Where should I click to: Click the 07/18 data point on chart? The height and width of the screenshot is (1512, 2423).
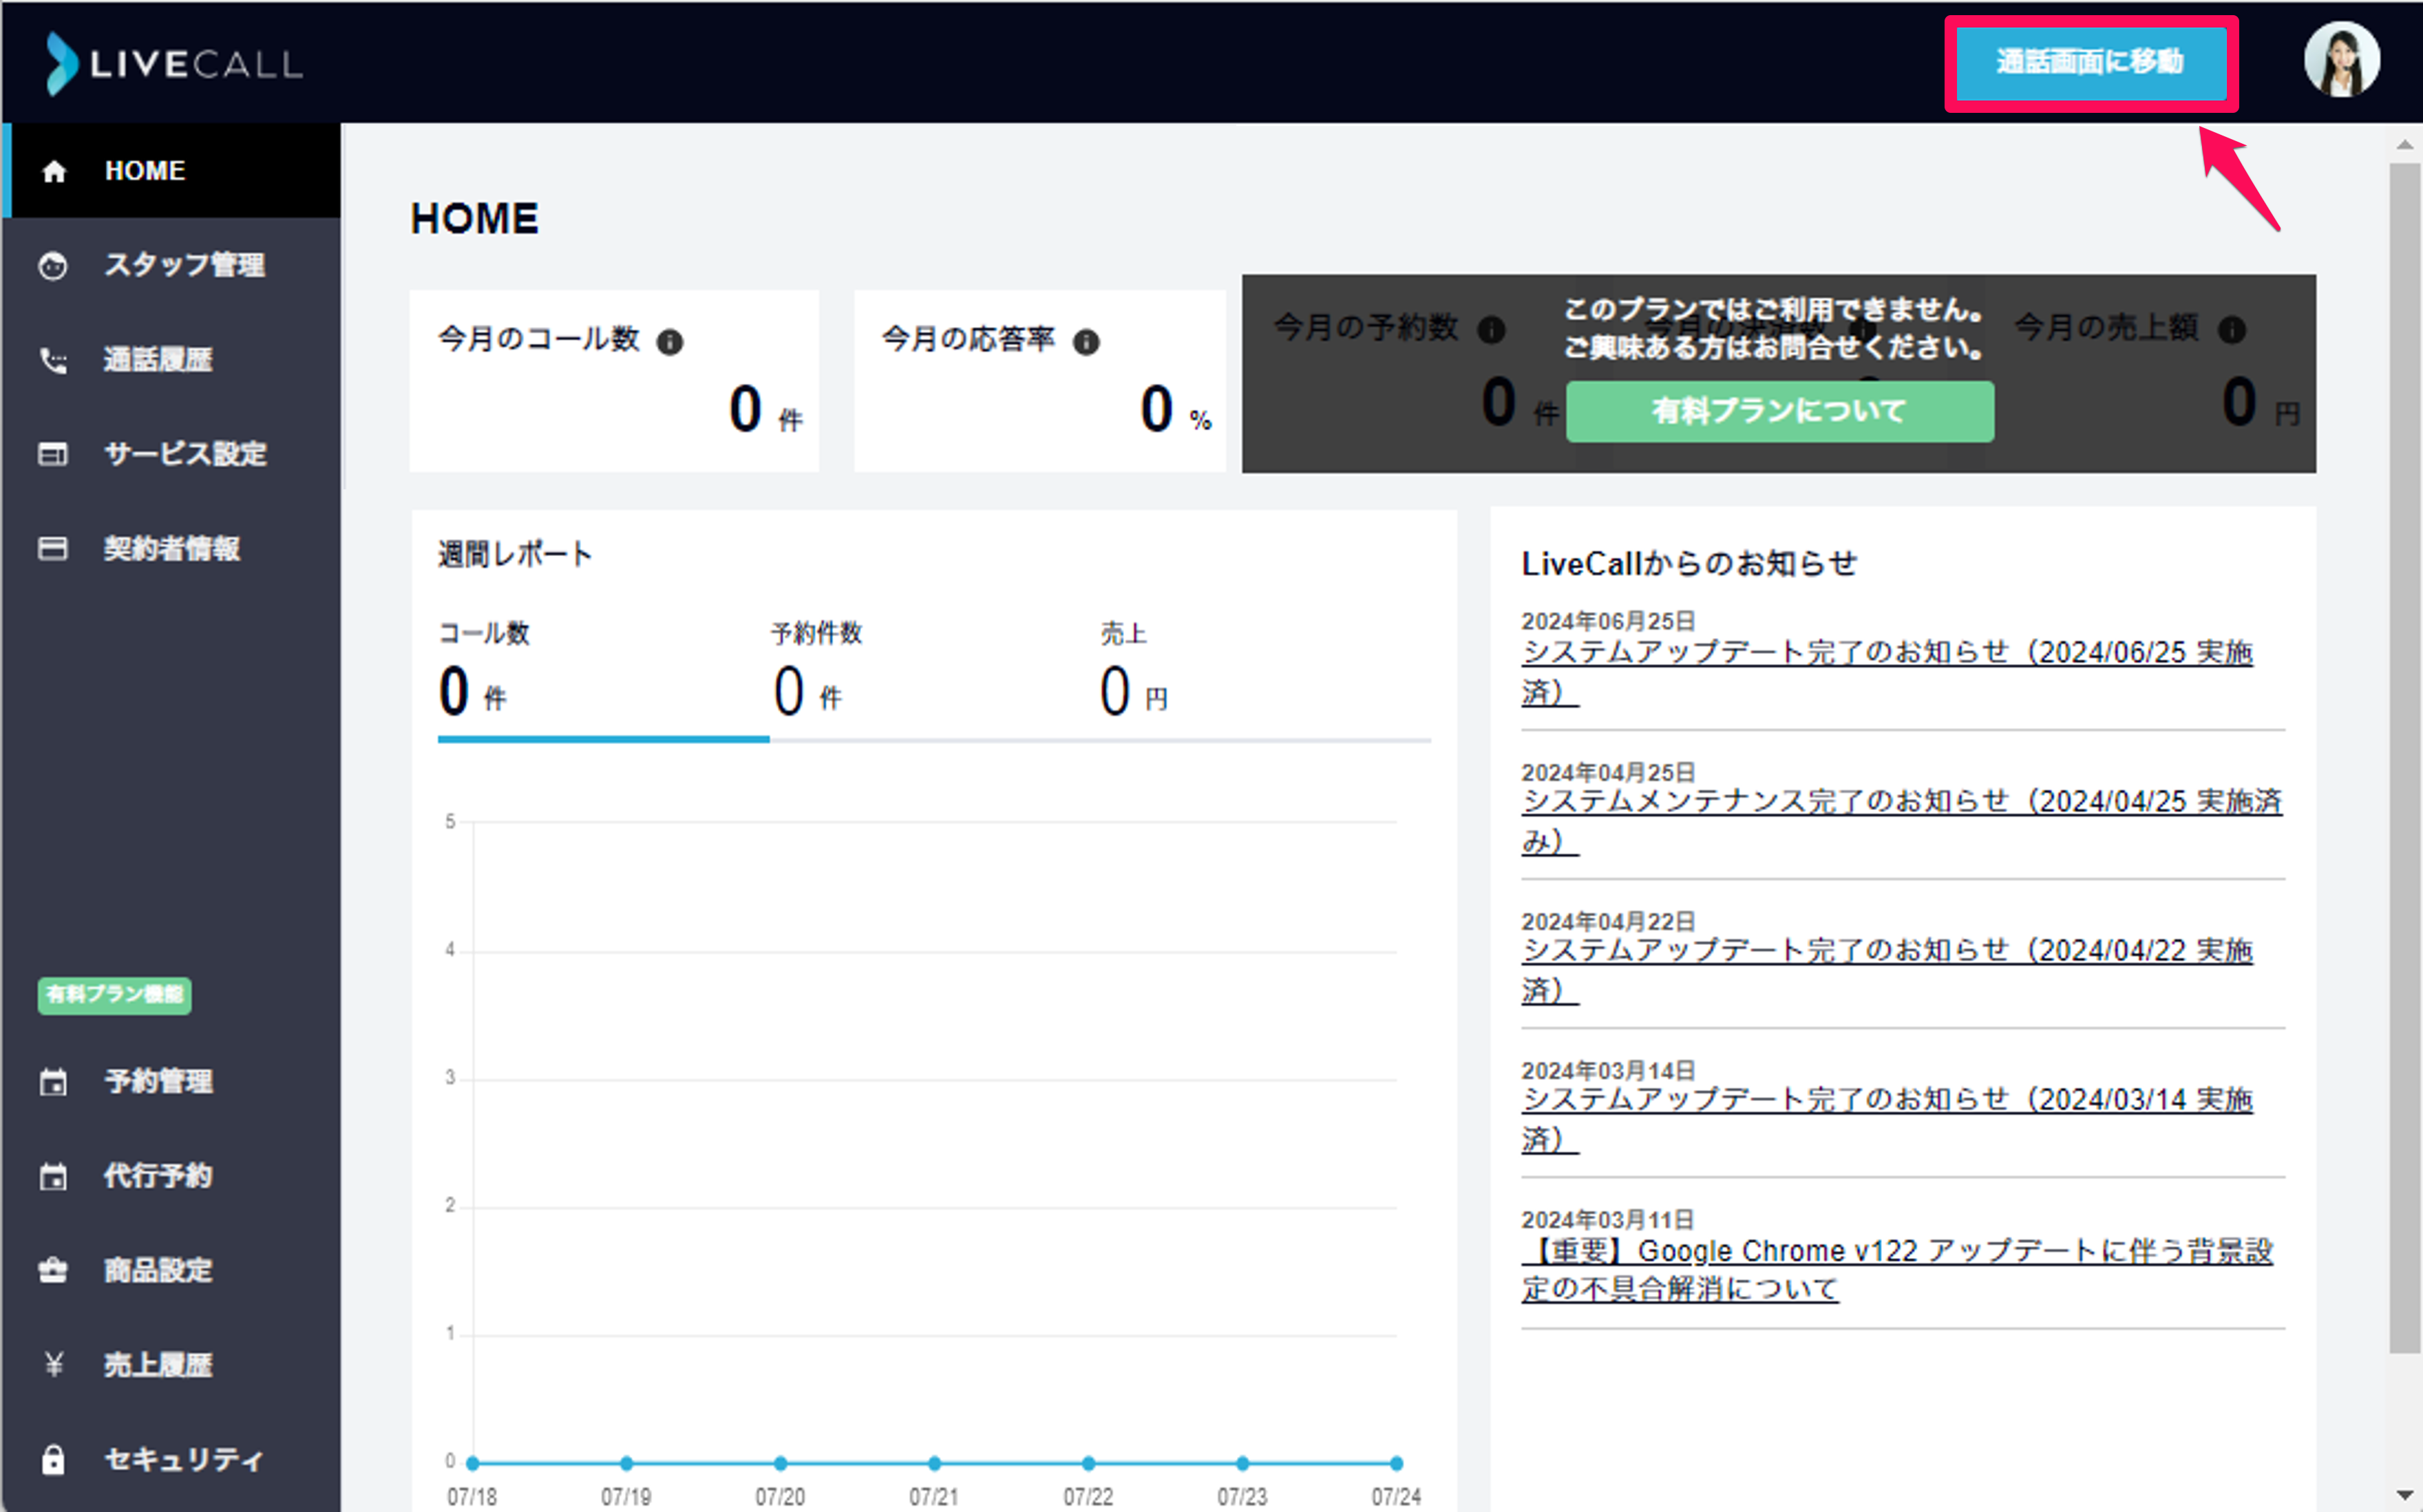click(x=472, y=1463)
